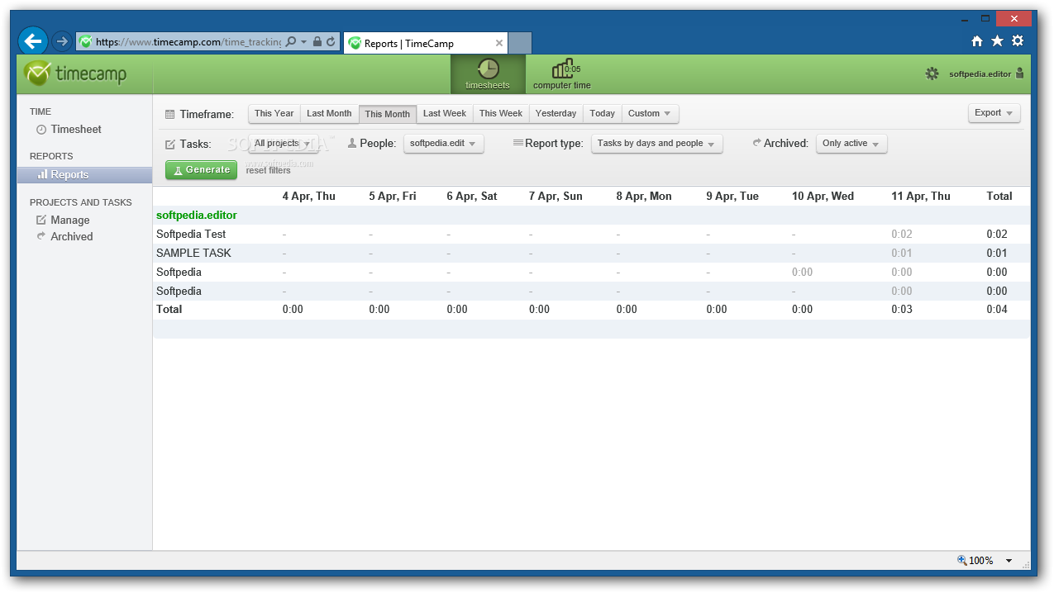This screenshot has width=1054, height=593.
Task: Open browser favorites star icon
Action: [997, 40]
